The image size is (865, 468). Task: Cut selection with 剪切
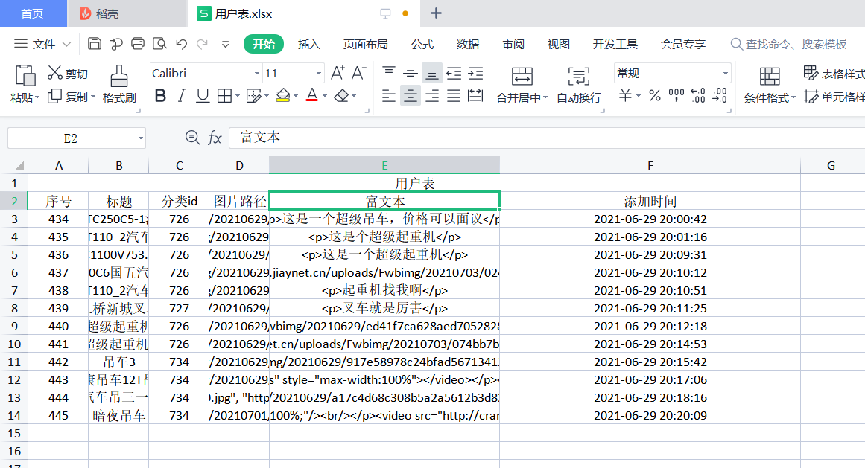pos(68,73)
